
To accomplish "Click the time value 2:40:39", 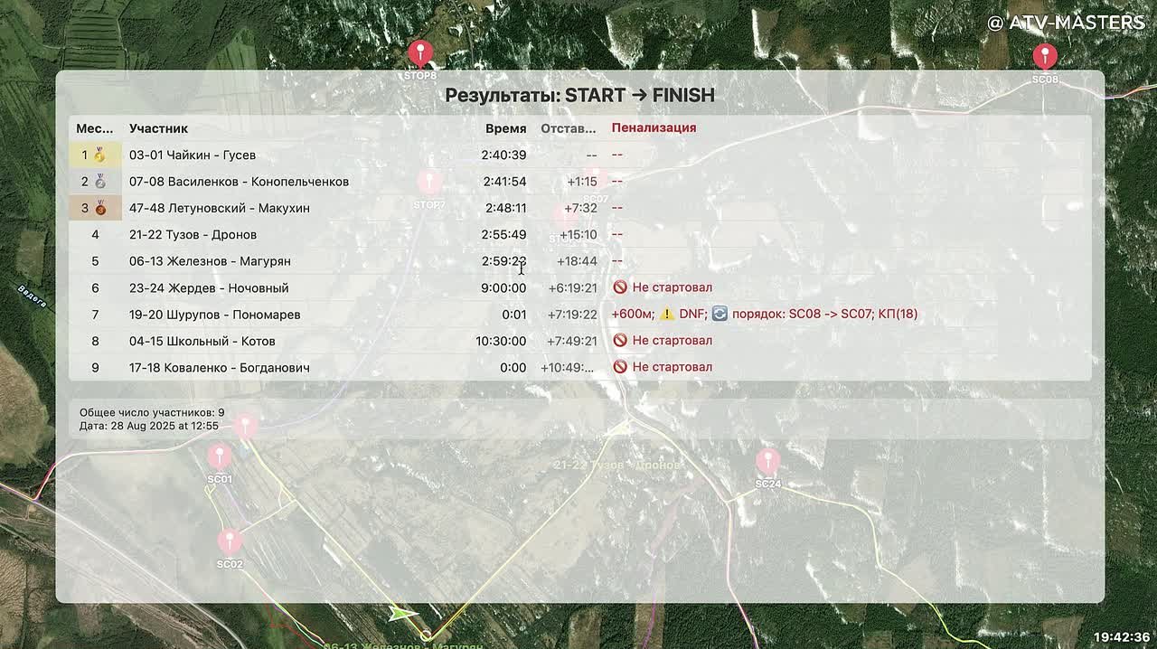I will (503, 155).
